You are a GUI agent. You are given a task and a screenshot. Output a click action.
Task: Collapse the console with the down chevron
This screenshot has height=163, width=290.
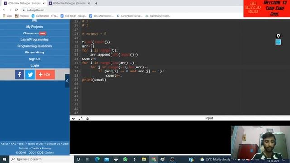(73, 119)
